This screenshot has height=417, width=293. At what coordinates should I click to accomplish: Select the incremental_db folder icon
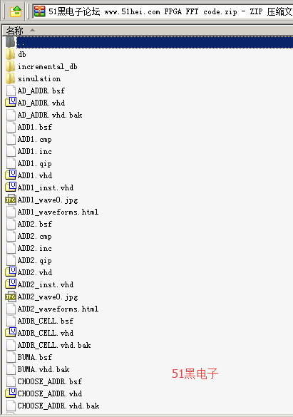[11, 66]
